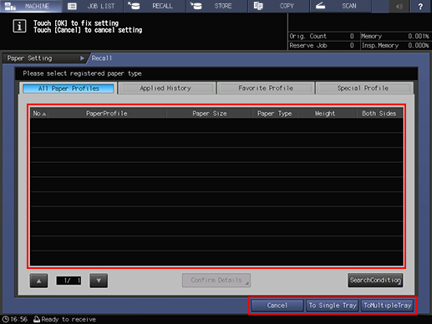Click the page number indicator 1/1
Viewport: 432px width, 324px height.
(x=69, y=281)
